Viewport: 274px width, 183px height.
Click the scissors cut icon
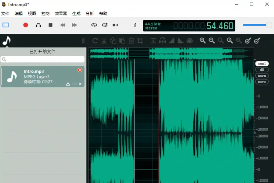pyautogui.click(x=104, y=41)
